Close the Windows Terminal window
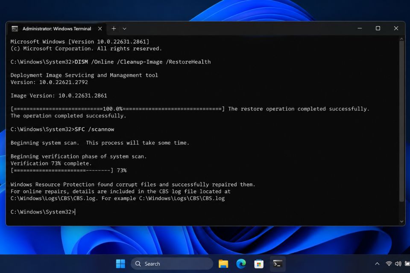 coord(396,28)
